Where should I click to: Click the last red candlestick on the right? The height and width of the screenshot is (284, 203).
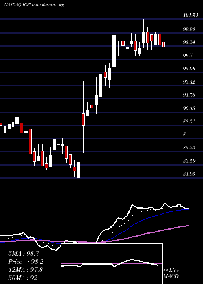click(164, 45)
